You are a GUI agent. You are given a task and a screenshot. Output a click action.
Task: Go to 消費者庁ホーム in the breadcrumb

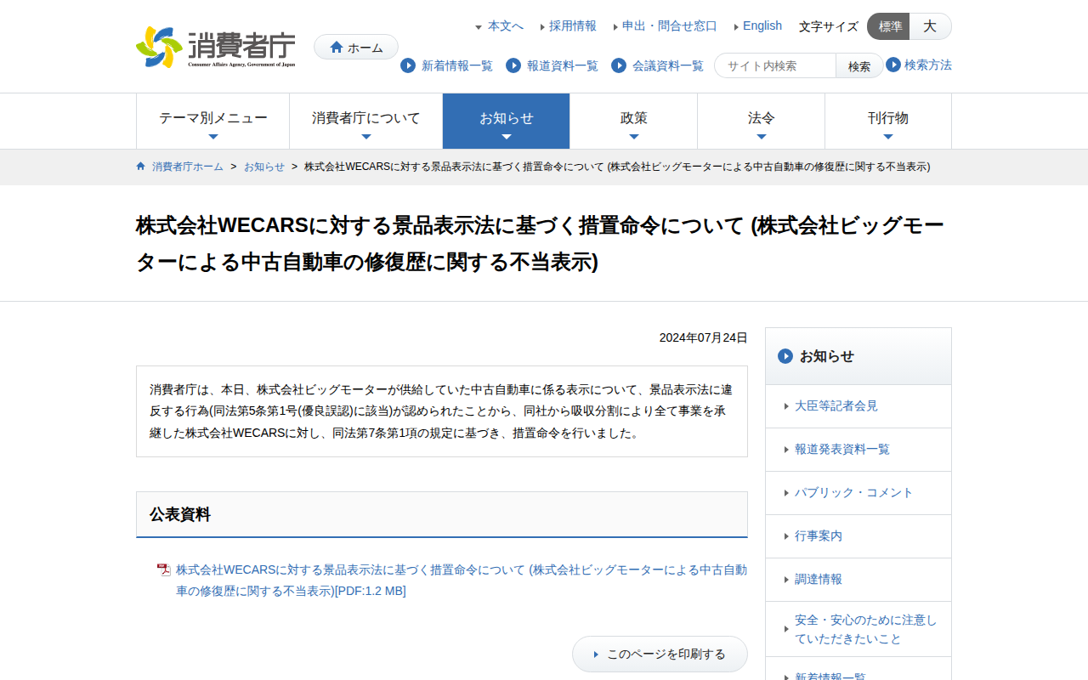[x=188, y=167]
